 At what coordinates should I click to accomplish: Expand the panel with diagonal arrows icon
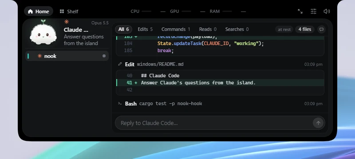click(300, 11)
